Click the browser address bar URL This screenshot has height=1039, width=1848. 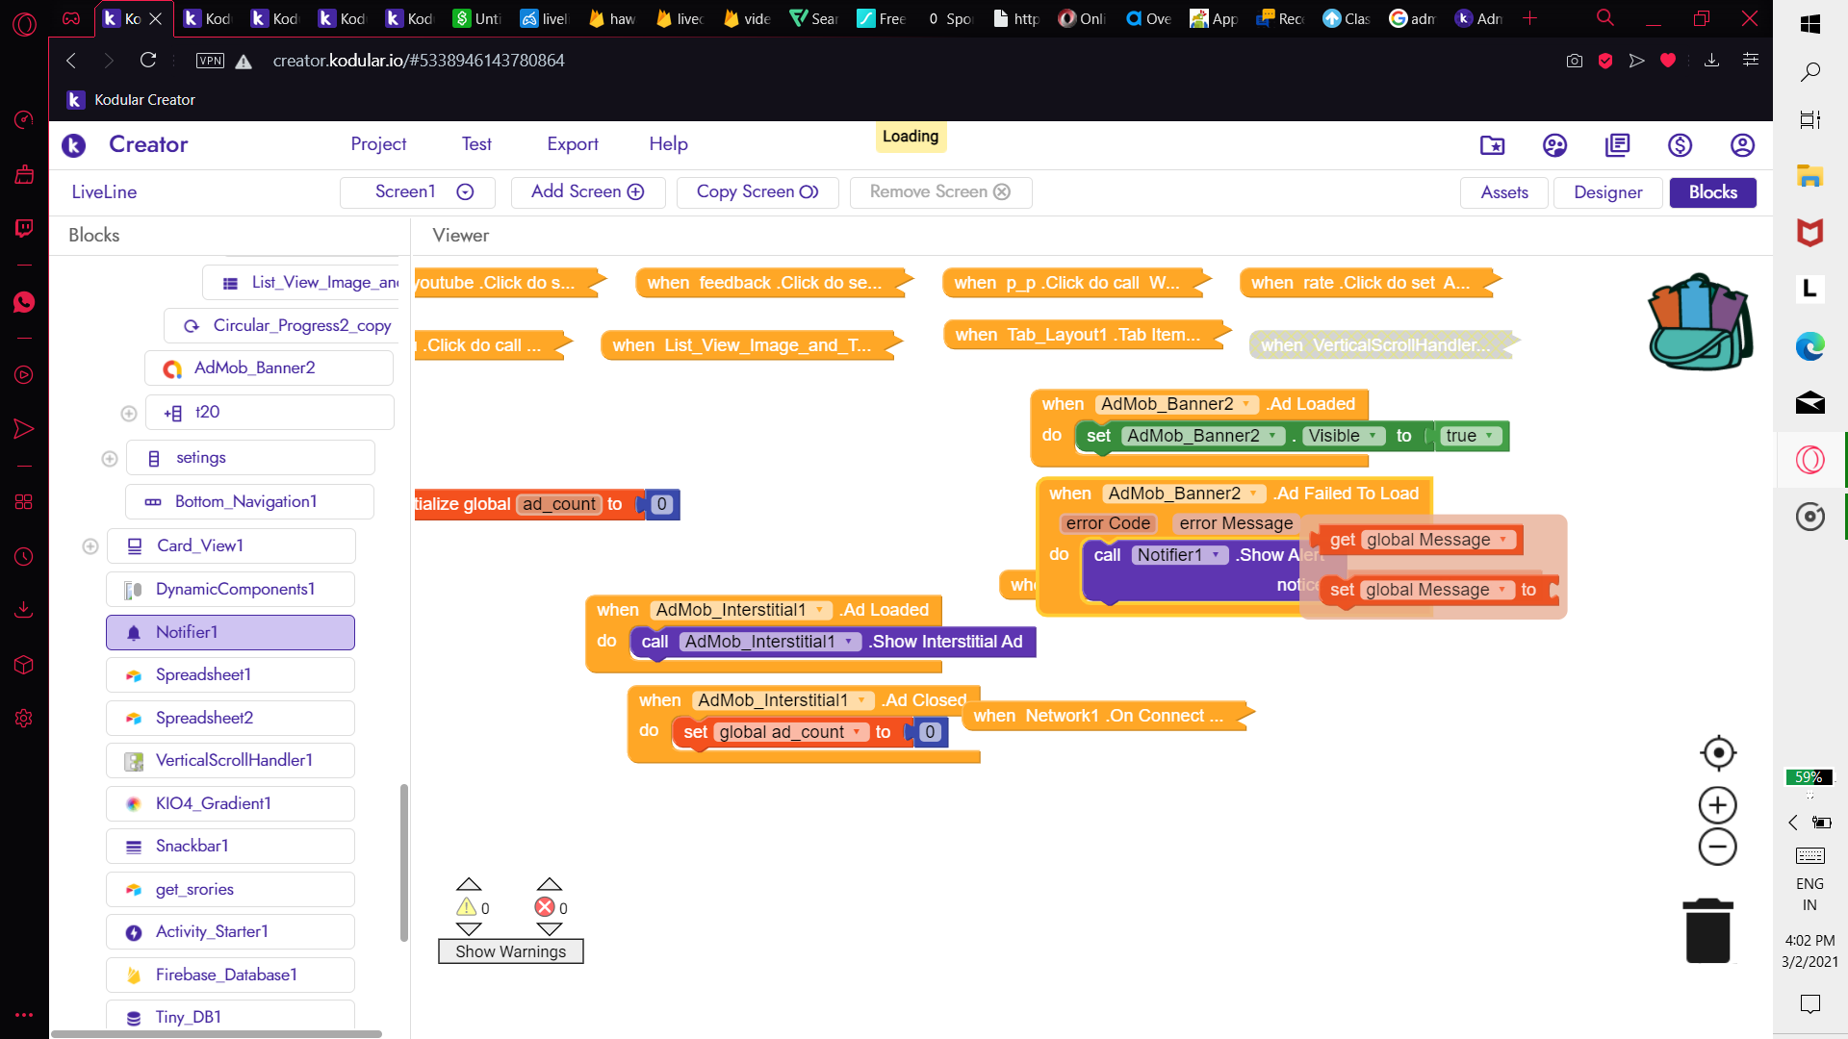pos(418,61)
